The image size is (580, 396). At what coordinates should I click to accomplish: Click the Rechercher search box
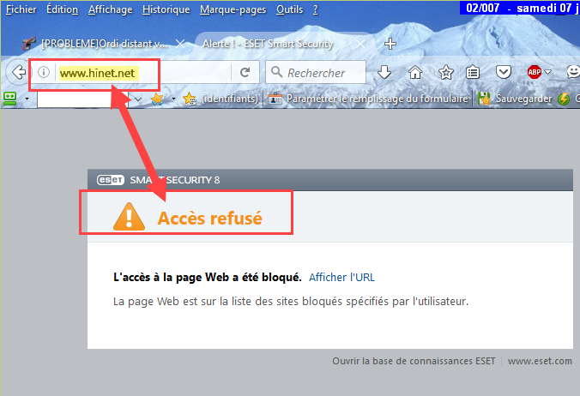[x=316, y=72]
